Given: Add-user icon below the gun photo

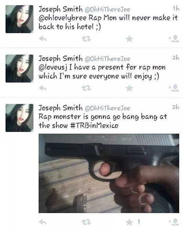Looking at the screenshot, I should [x=174, y=222].
